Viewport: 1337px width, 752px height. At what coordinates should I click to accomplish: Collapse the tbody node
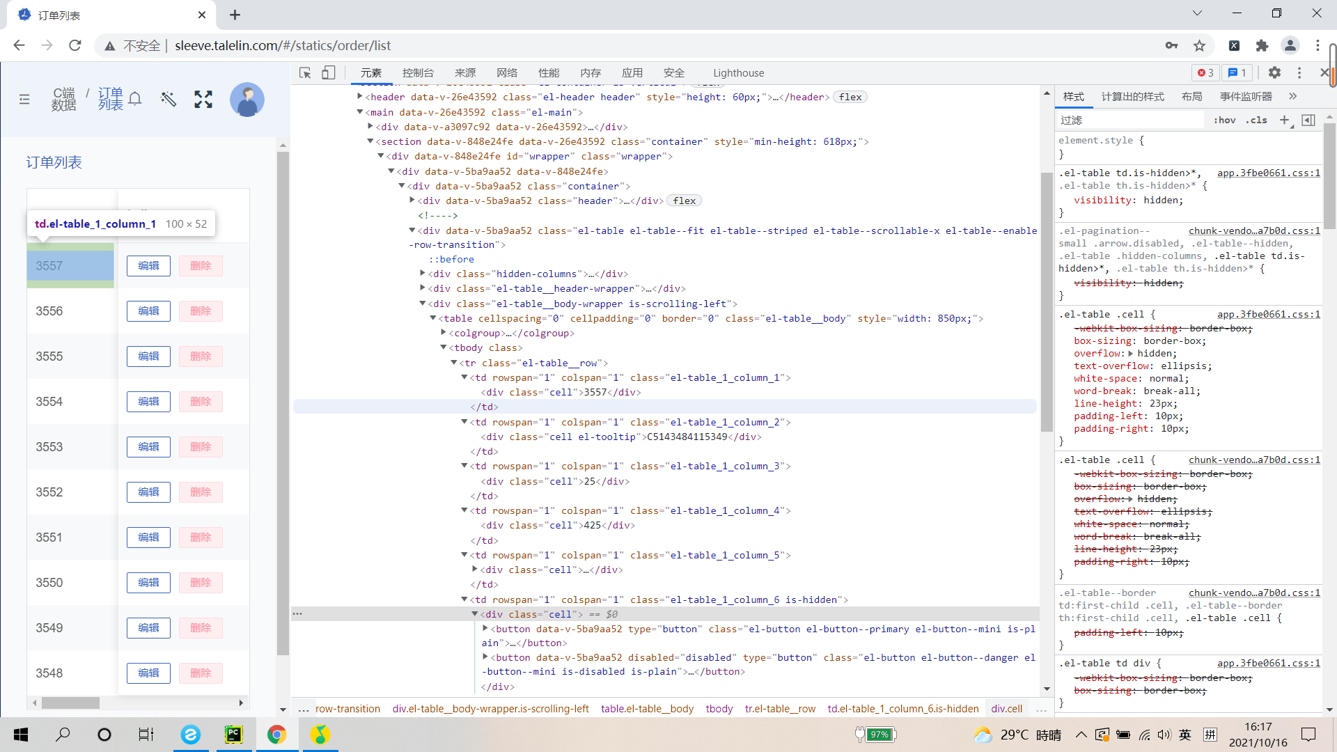click(444, 347)
